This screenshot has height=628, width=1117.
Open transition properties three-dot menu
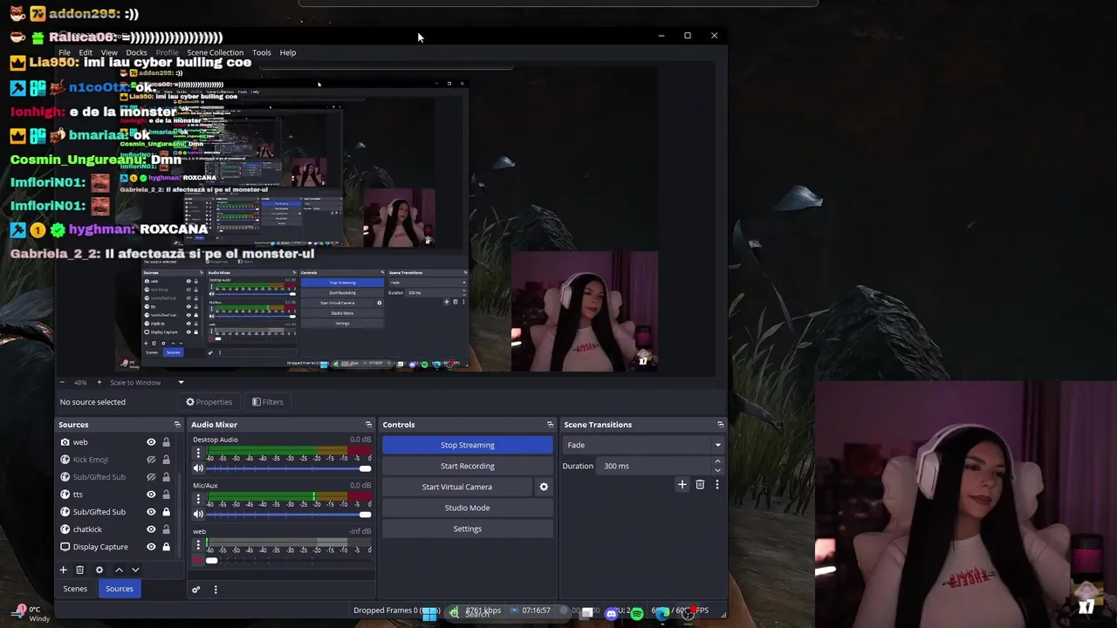pyautogui.click(x=717, y=484)
